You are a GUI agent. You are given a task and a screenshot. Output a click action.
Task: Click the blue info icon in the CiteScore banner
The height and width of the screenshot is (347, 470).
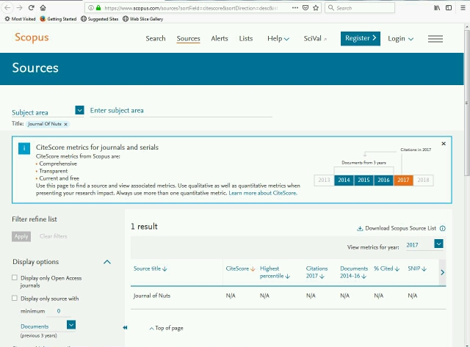pos(24,148)
